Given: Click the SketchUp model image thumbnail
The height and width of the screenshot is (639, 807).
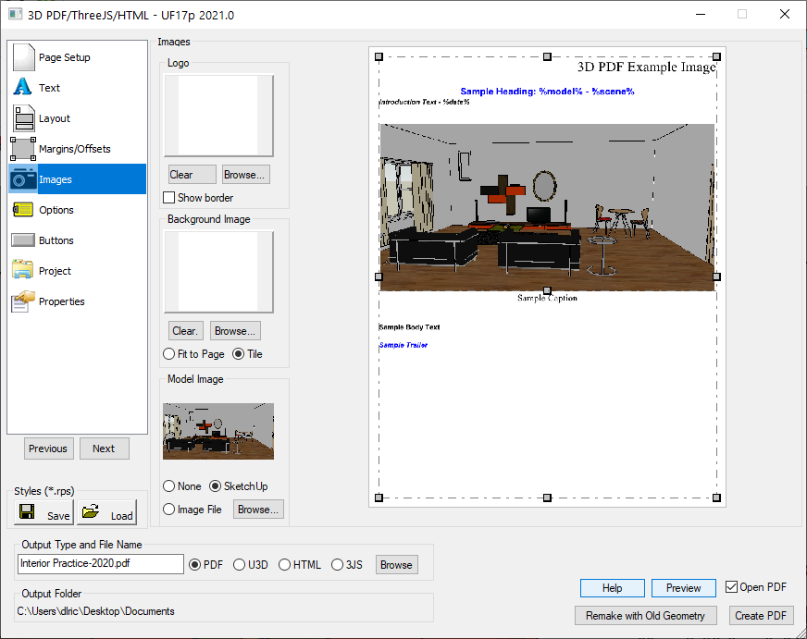Looking at the screenshot, I should click(218, 431).
